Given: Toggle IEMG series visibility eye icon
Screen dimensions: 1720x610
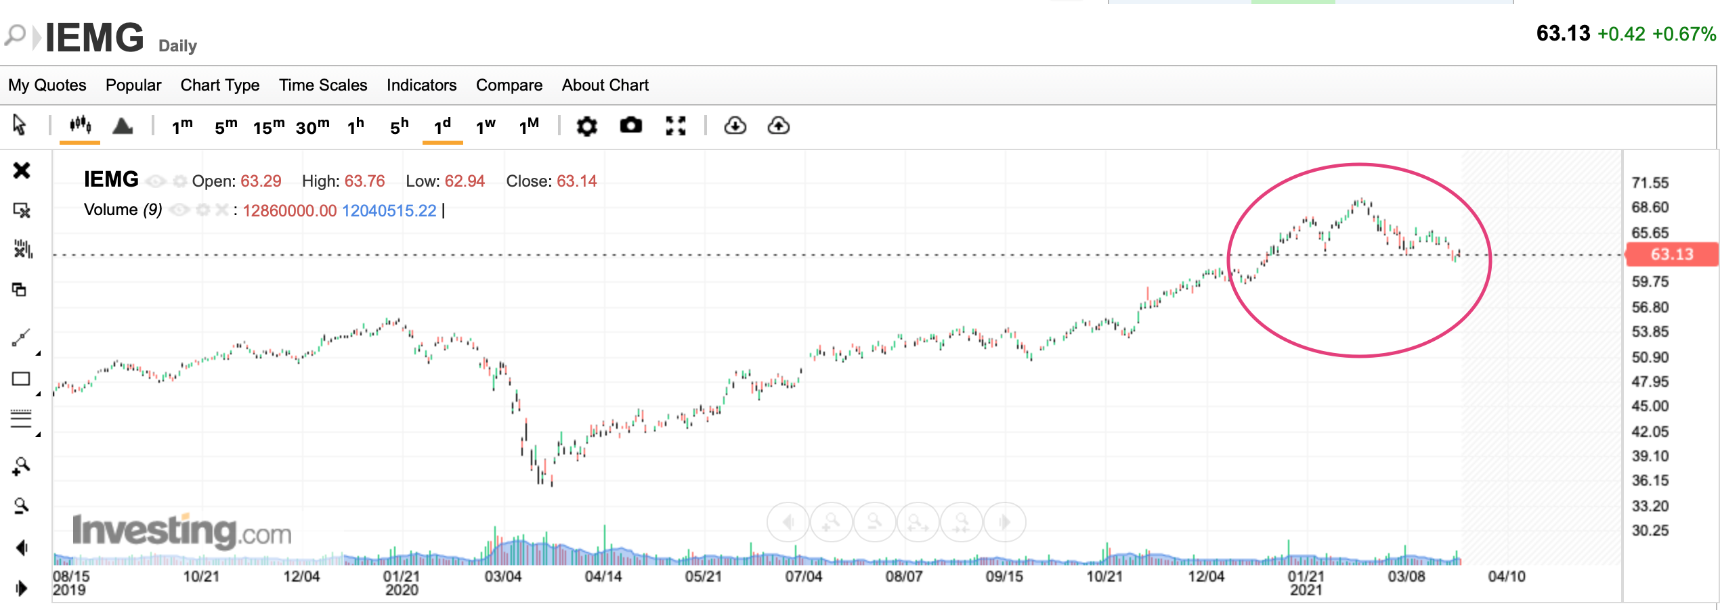Looking at the screenshot, I should pyautogui.click(x=156, y=181).
